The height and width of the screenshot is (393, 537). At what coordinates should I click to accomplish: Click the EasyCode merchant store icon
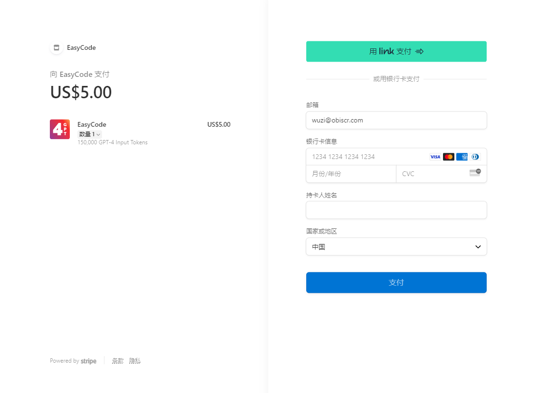point(57,47)
